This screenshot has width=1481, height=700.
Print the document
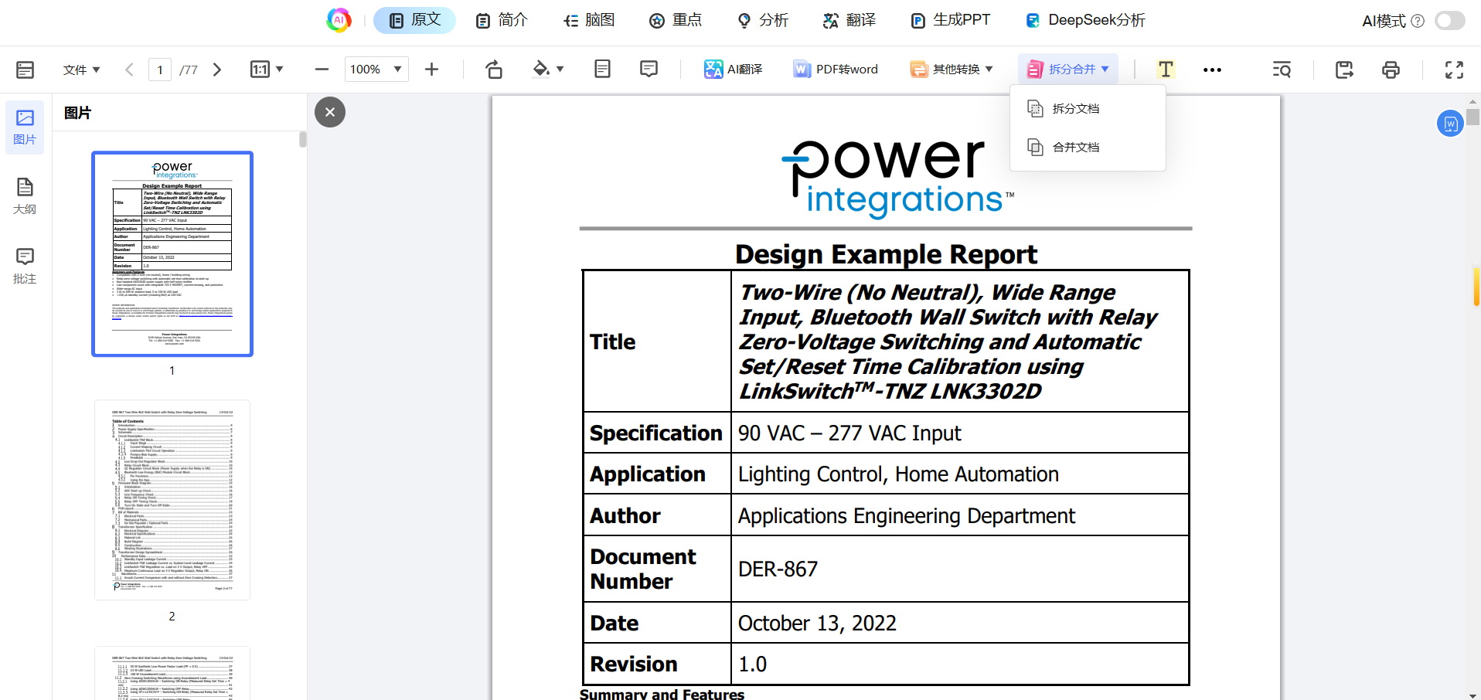1391,70
